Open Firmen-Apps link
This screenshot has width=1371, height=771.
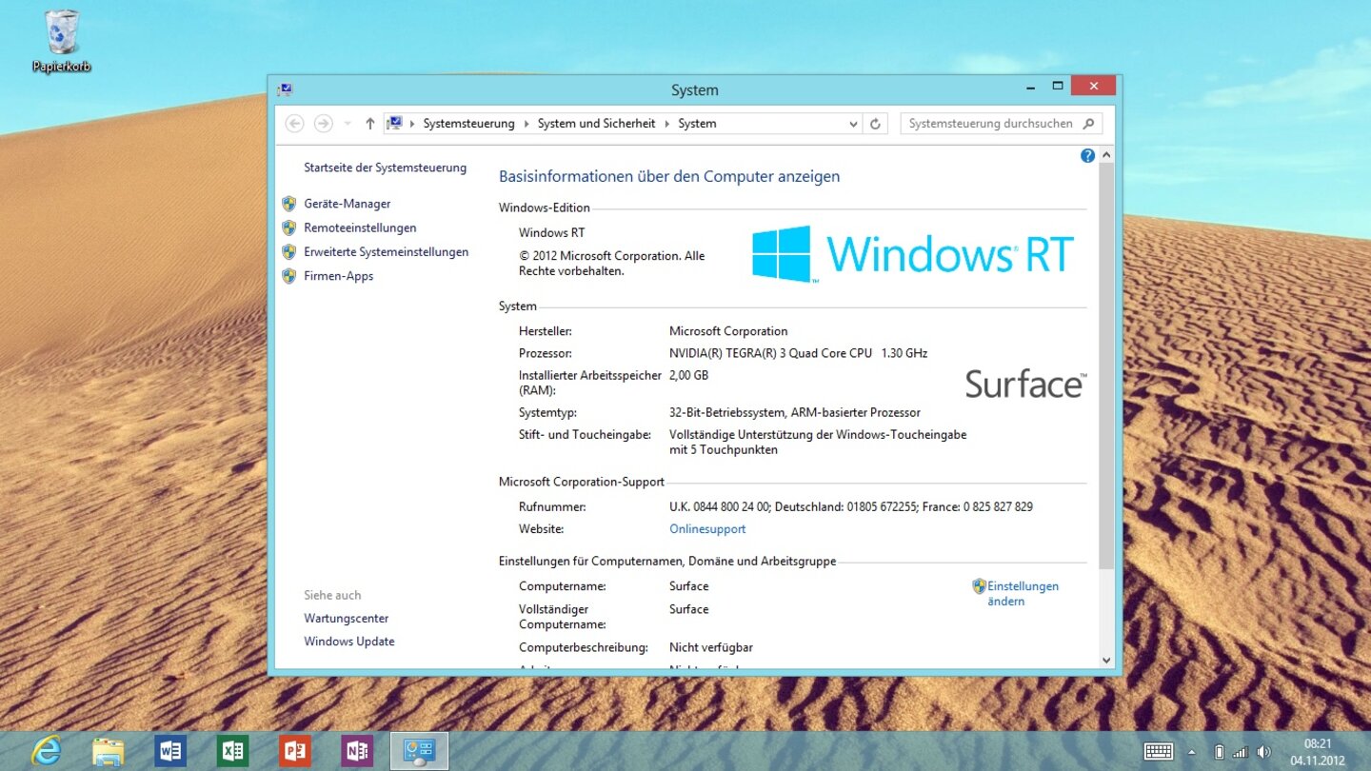pyautogui.click(x=339, y=276)
